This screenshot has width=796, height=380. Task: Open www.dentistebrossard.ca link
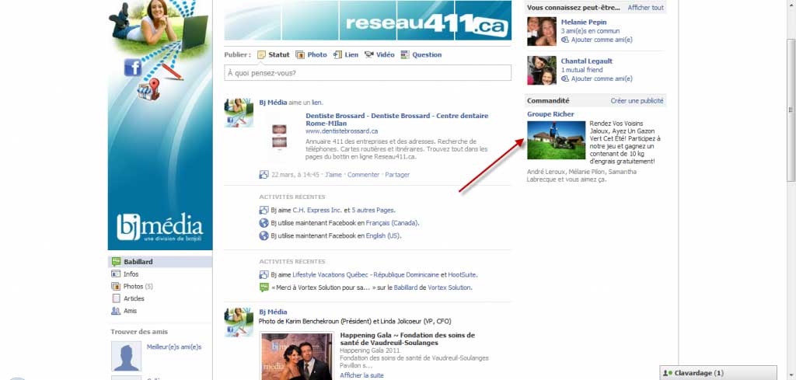342,131
